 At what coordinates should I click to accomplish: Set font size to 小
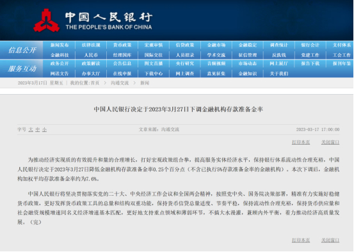(x=44, y=129)
